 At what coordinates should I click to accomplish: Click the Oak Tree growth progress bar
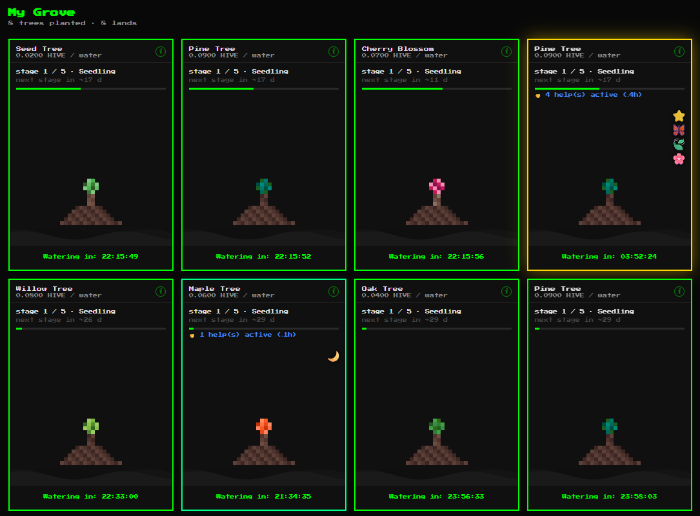437,328
